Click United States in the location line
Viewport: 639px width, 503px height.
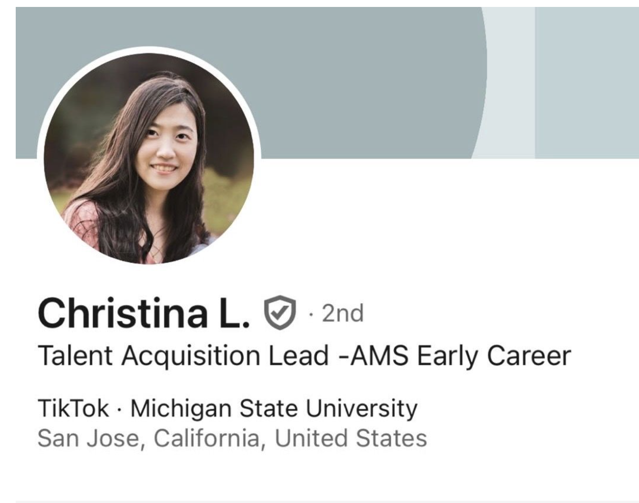pos(351,438)
